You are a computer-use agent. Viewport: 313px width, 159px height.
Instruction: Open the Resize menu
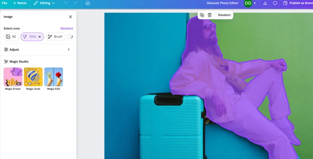pyautogui.click(x=20, y=3)
